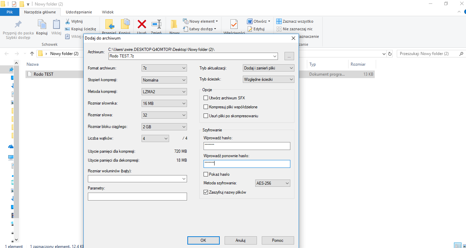Click the search magnifier icon
This screenshot has width=466, height=248.
pyautogui.click(x=461, y=54)
